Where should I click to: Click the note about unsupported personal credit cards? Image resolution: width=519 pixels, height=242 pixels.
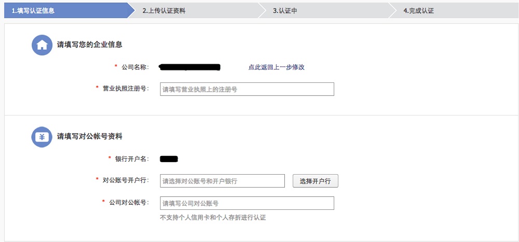tap(213, 218)
